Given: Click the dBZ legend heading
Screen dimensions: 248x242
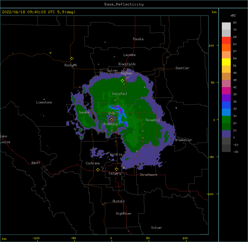Looking at the screenshot, I should point(233,15).
